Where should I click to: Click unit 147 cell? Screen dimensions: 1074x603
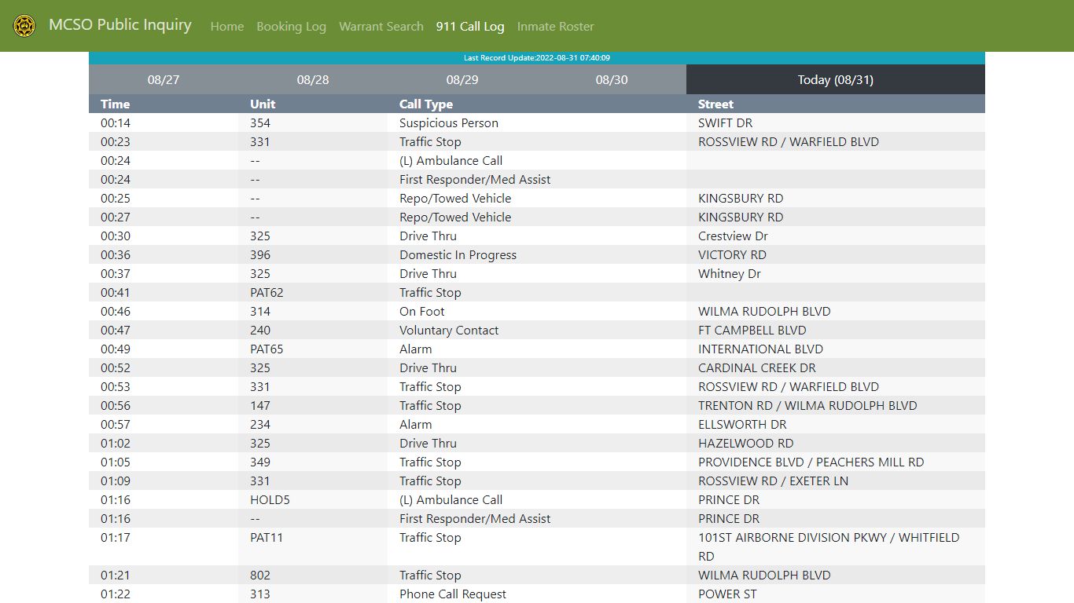313,405
